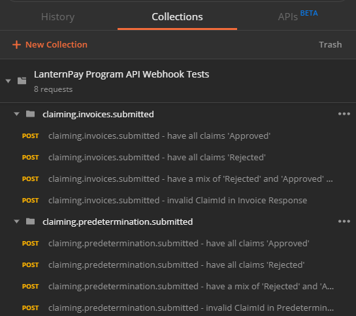The width and height of the screenshot is (356, 316).
Task: Collapse the LanternPay Program API Webhook Tests collection
Action: click(8, 81)
